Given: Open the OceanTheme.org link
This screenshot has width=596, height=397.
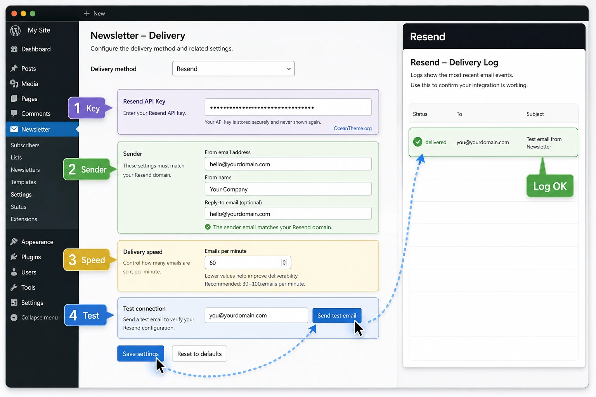Looking at the screenshot, I should (353, 128).
